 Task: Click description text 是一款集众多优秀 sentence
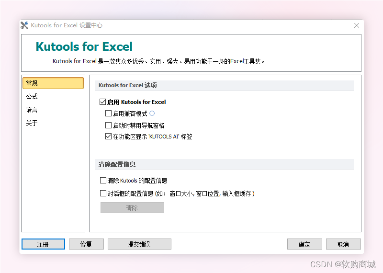[158, 61]
